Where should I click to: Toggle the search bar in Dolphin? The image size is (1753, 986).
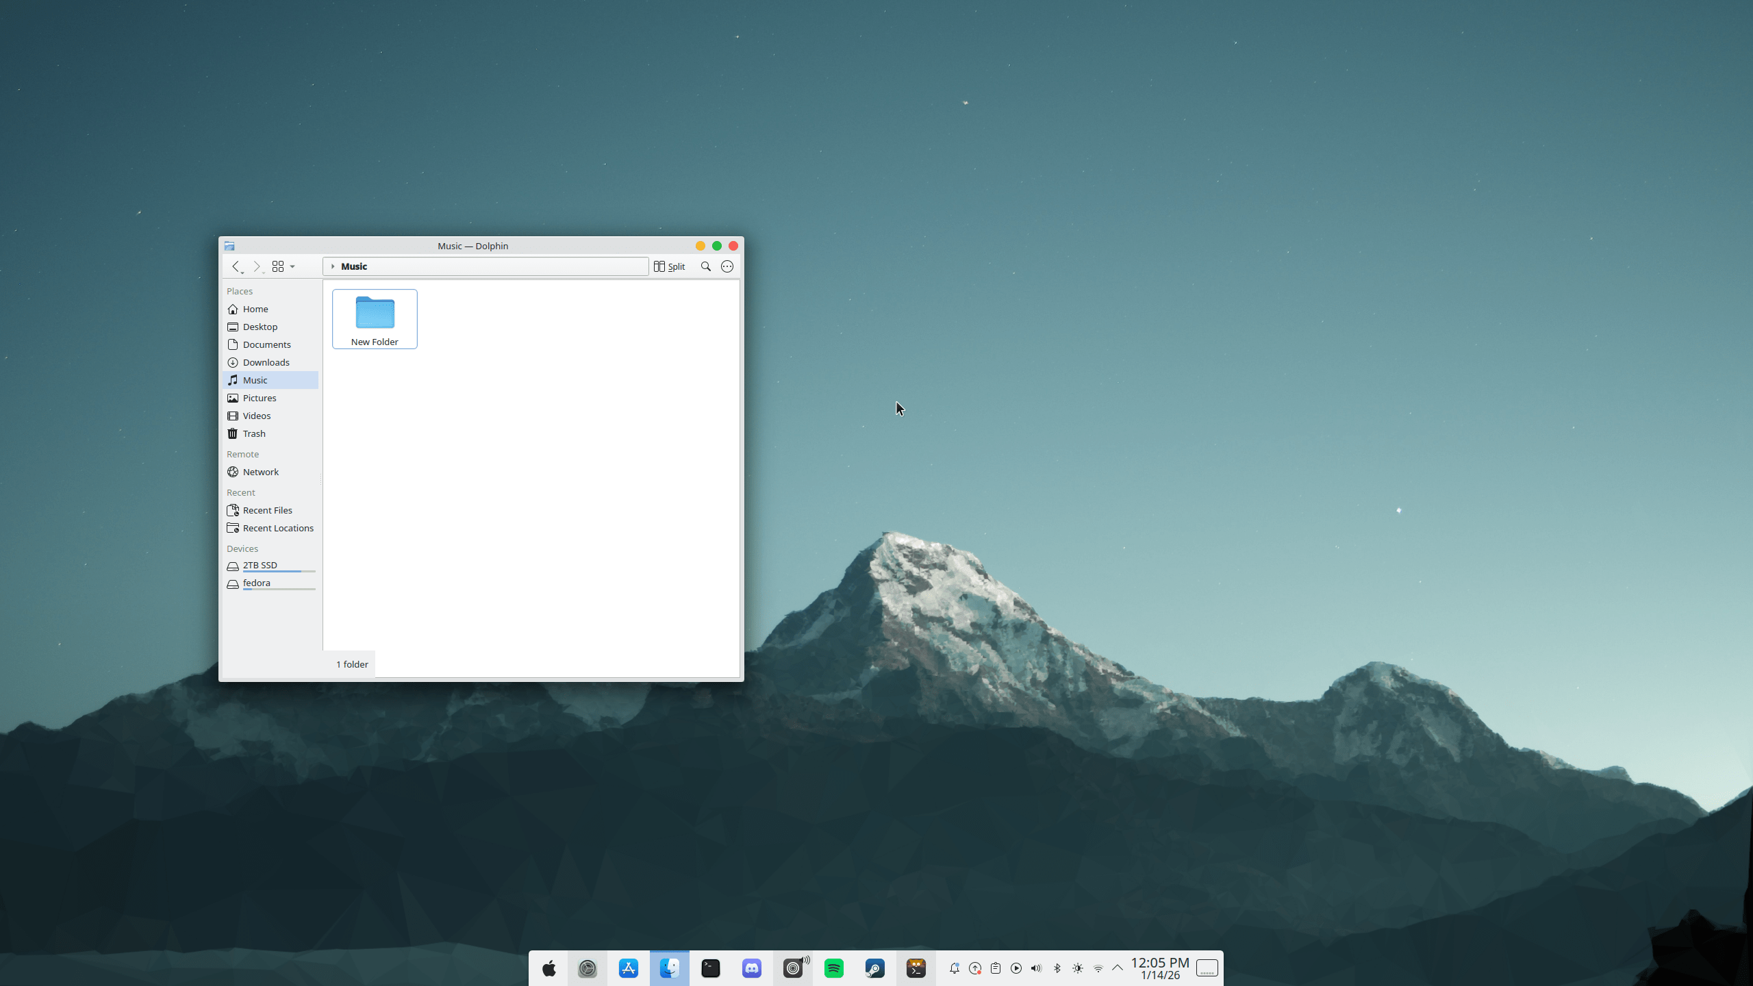[x=705, y=266]
